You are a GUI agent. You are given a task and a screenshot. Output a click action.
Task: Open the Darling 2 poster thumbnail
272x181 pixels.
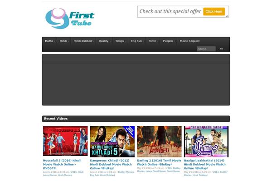click(x=159, y=142)
